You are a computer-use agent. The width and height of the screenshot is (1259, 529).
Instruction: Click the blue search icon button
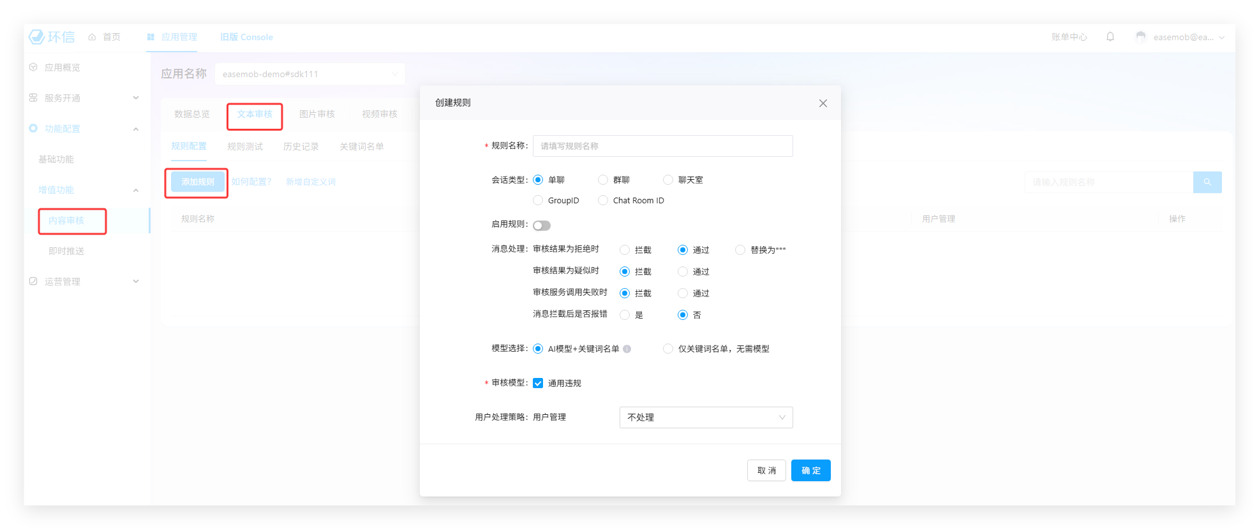pyautogui.click(x=1207, y=182)
